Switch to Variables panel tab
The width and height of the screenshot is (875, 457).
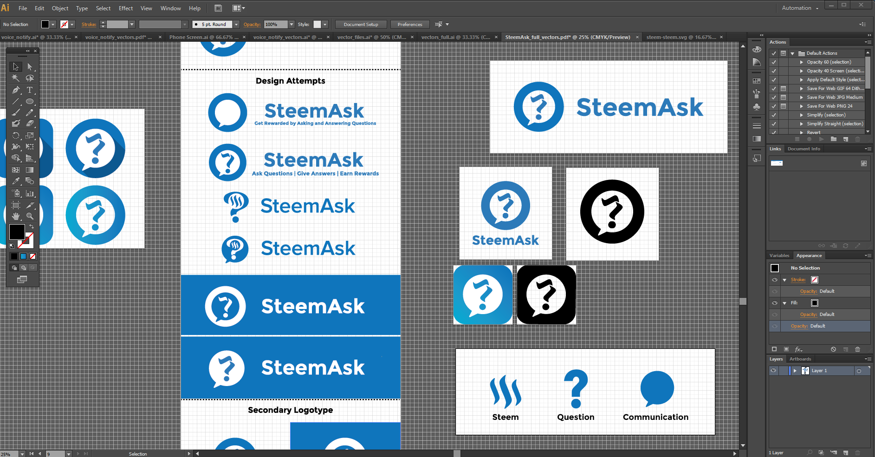click(779, 256)
